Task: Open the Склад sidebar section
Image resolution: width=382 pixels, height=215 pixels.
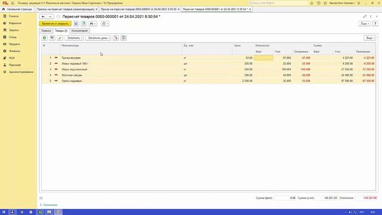Action: point(13,37)
